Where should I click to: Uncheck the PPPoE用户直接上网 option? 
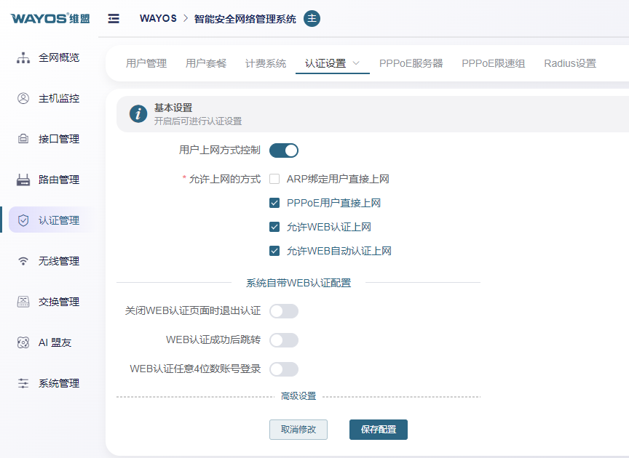274,203
